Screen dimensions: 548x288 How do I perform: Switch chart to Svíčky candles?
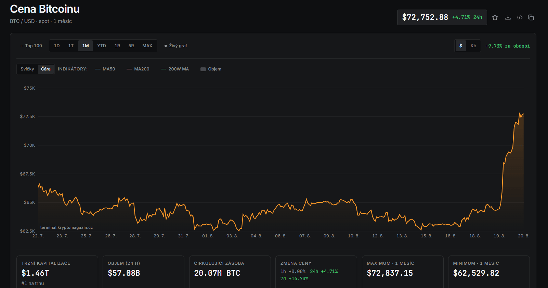tap(27, 69)
